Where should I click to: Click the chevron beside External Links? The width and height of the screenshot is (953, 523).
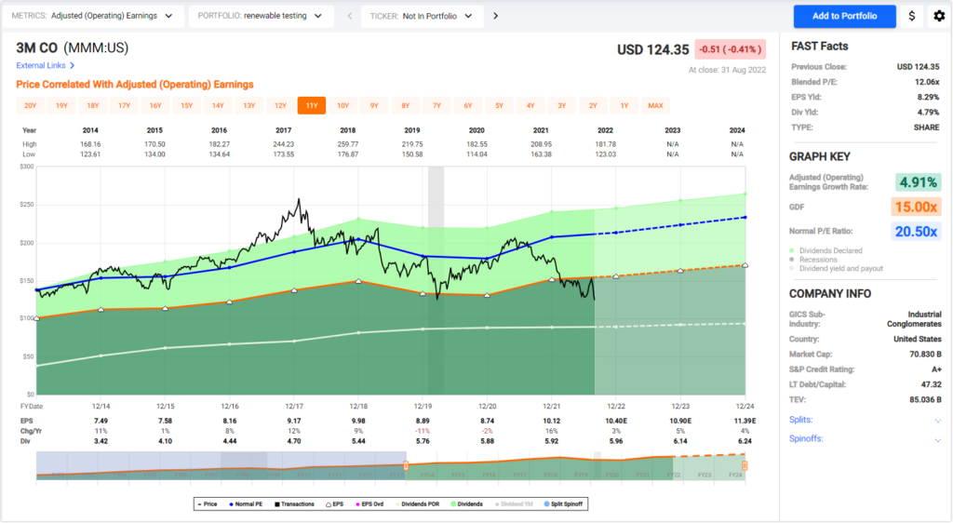coord(73,65)
